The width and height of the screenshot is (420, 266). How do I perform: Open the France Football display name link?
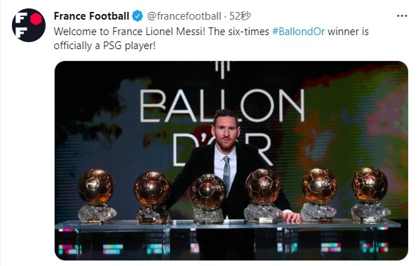[92, 16]
